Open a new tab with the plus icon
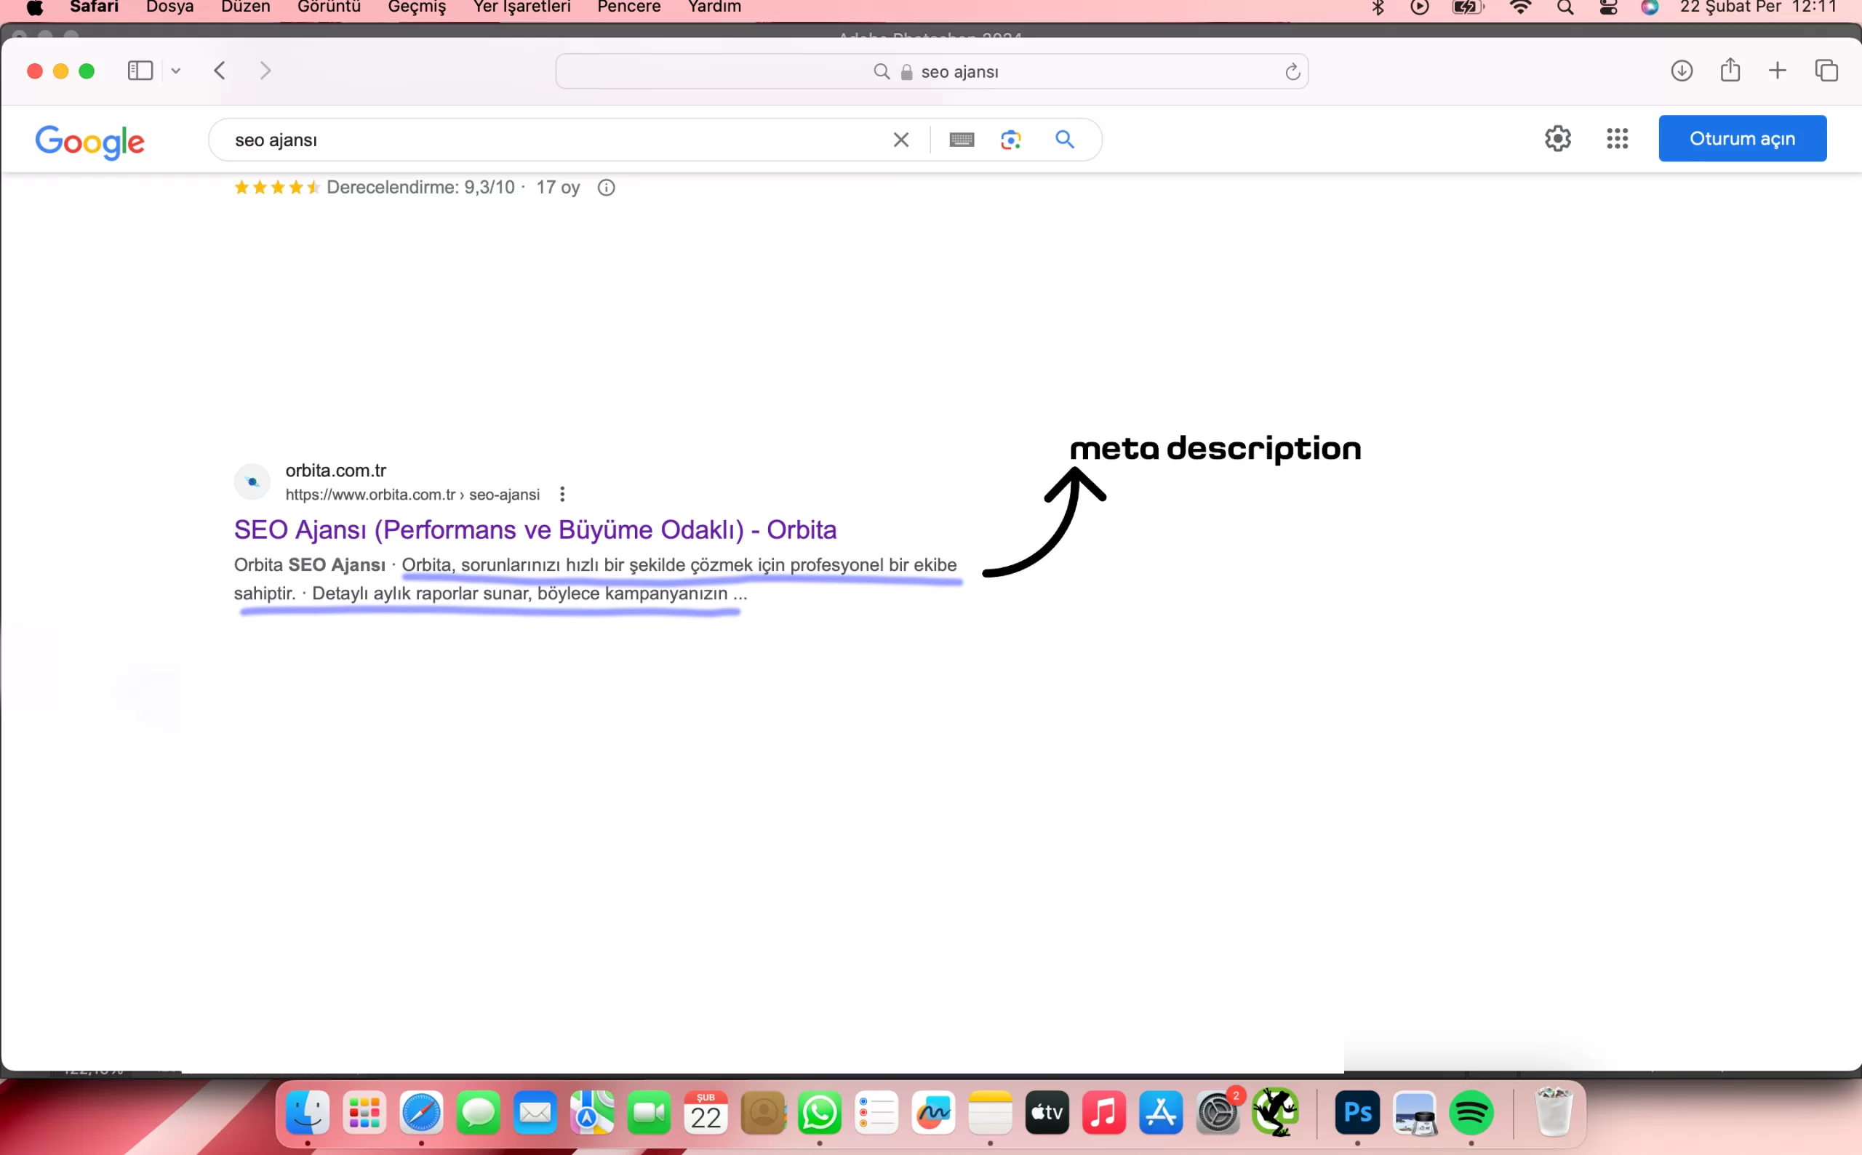Viewport: 1862px width, 1155px height. pos(1777,71)
